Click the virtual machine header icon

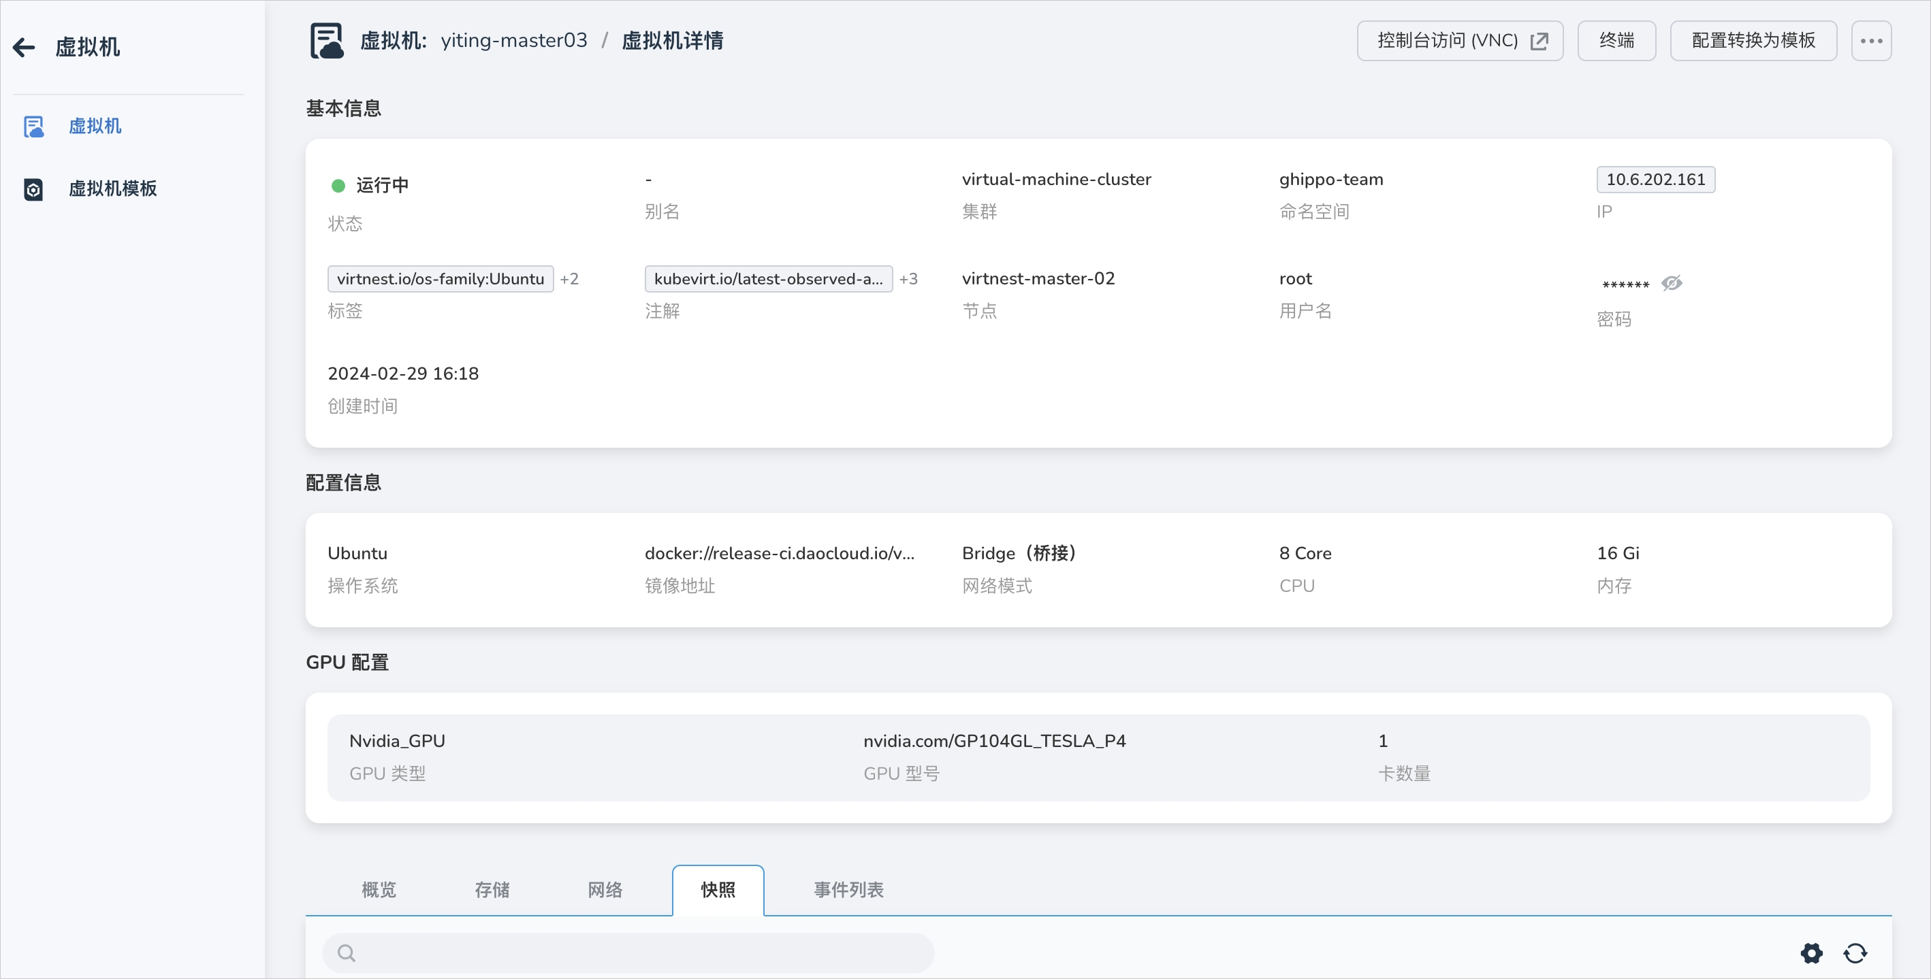click(x=327, y=40)
